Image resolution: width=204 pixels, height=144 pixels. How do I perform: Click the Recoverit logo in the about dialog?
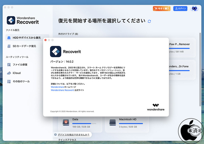tap(56, 51)
